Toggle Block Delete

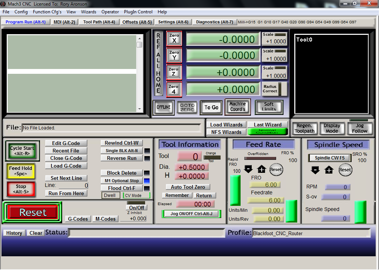click(x=121, y=173)
